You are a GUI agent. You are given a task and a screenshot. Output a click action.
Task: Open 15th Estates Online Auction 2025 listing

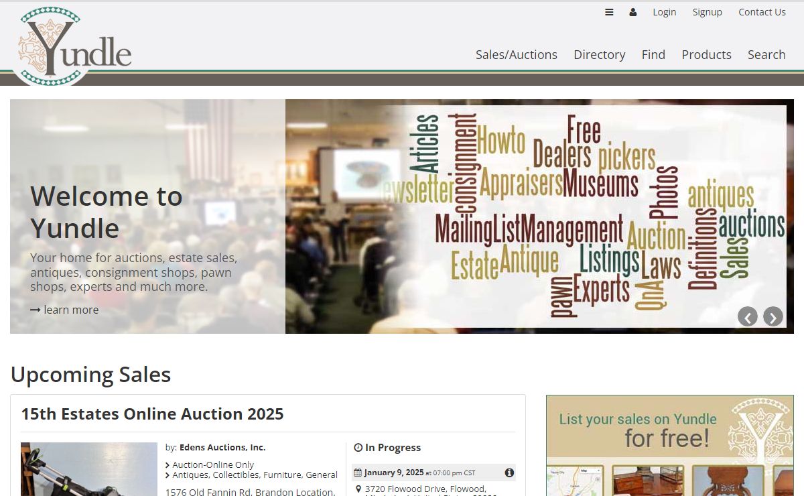(x=152, y=414)
